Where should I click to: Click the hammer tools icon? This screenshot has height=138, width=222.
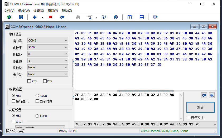(90, 17)
